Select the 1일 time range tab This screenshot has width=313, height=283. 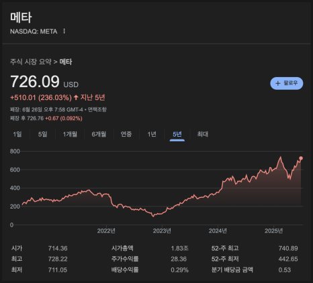pos(17,134)
